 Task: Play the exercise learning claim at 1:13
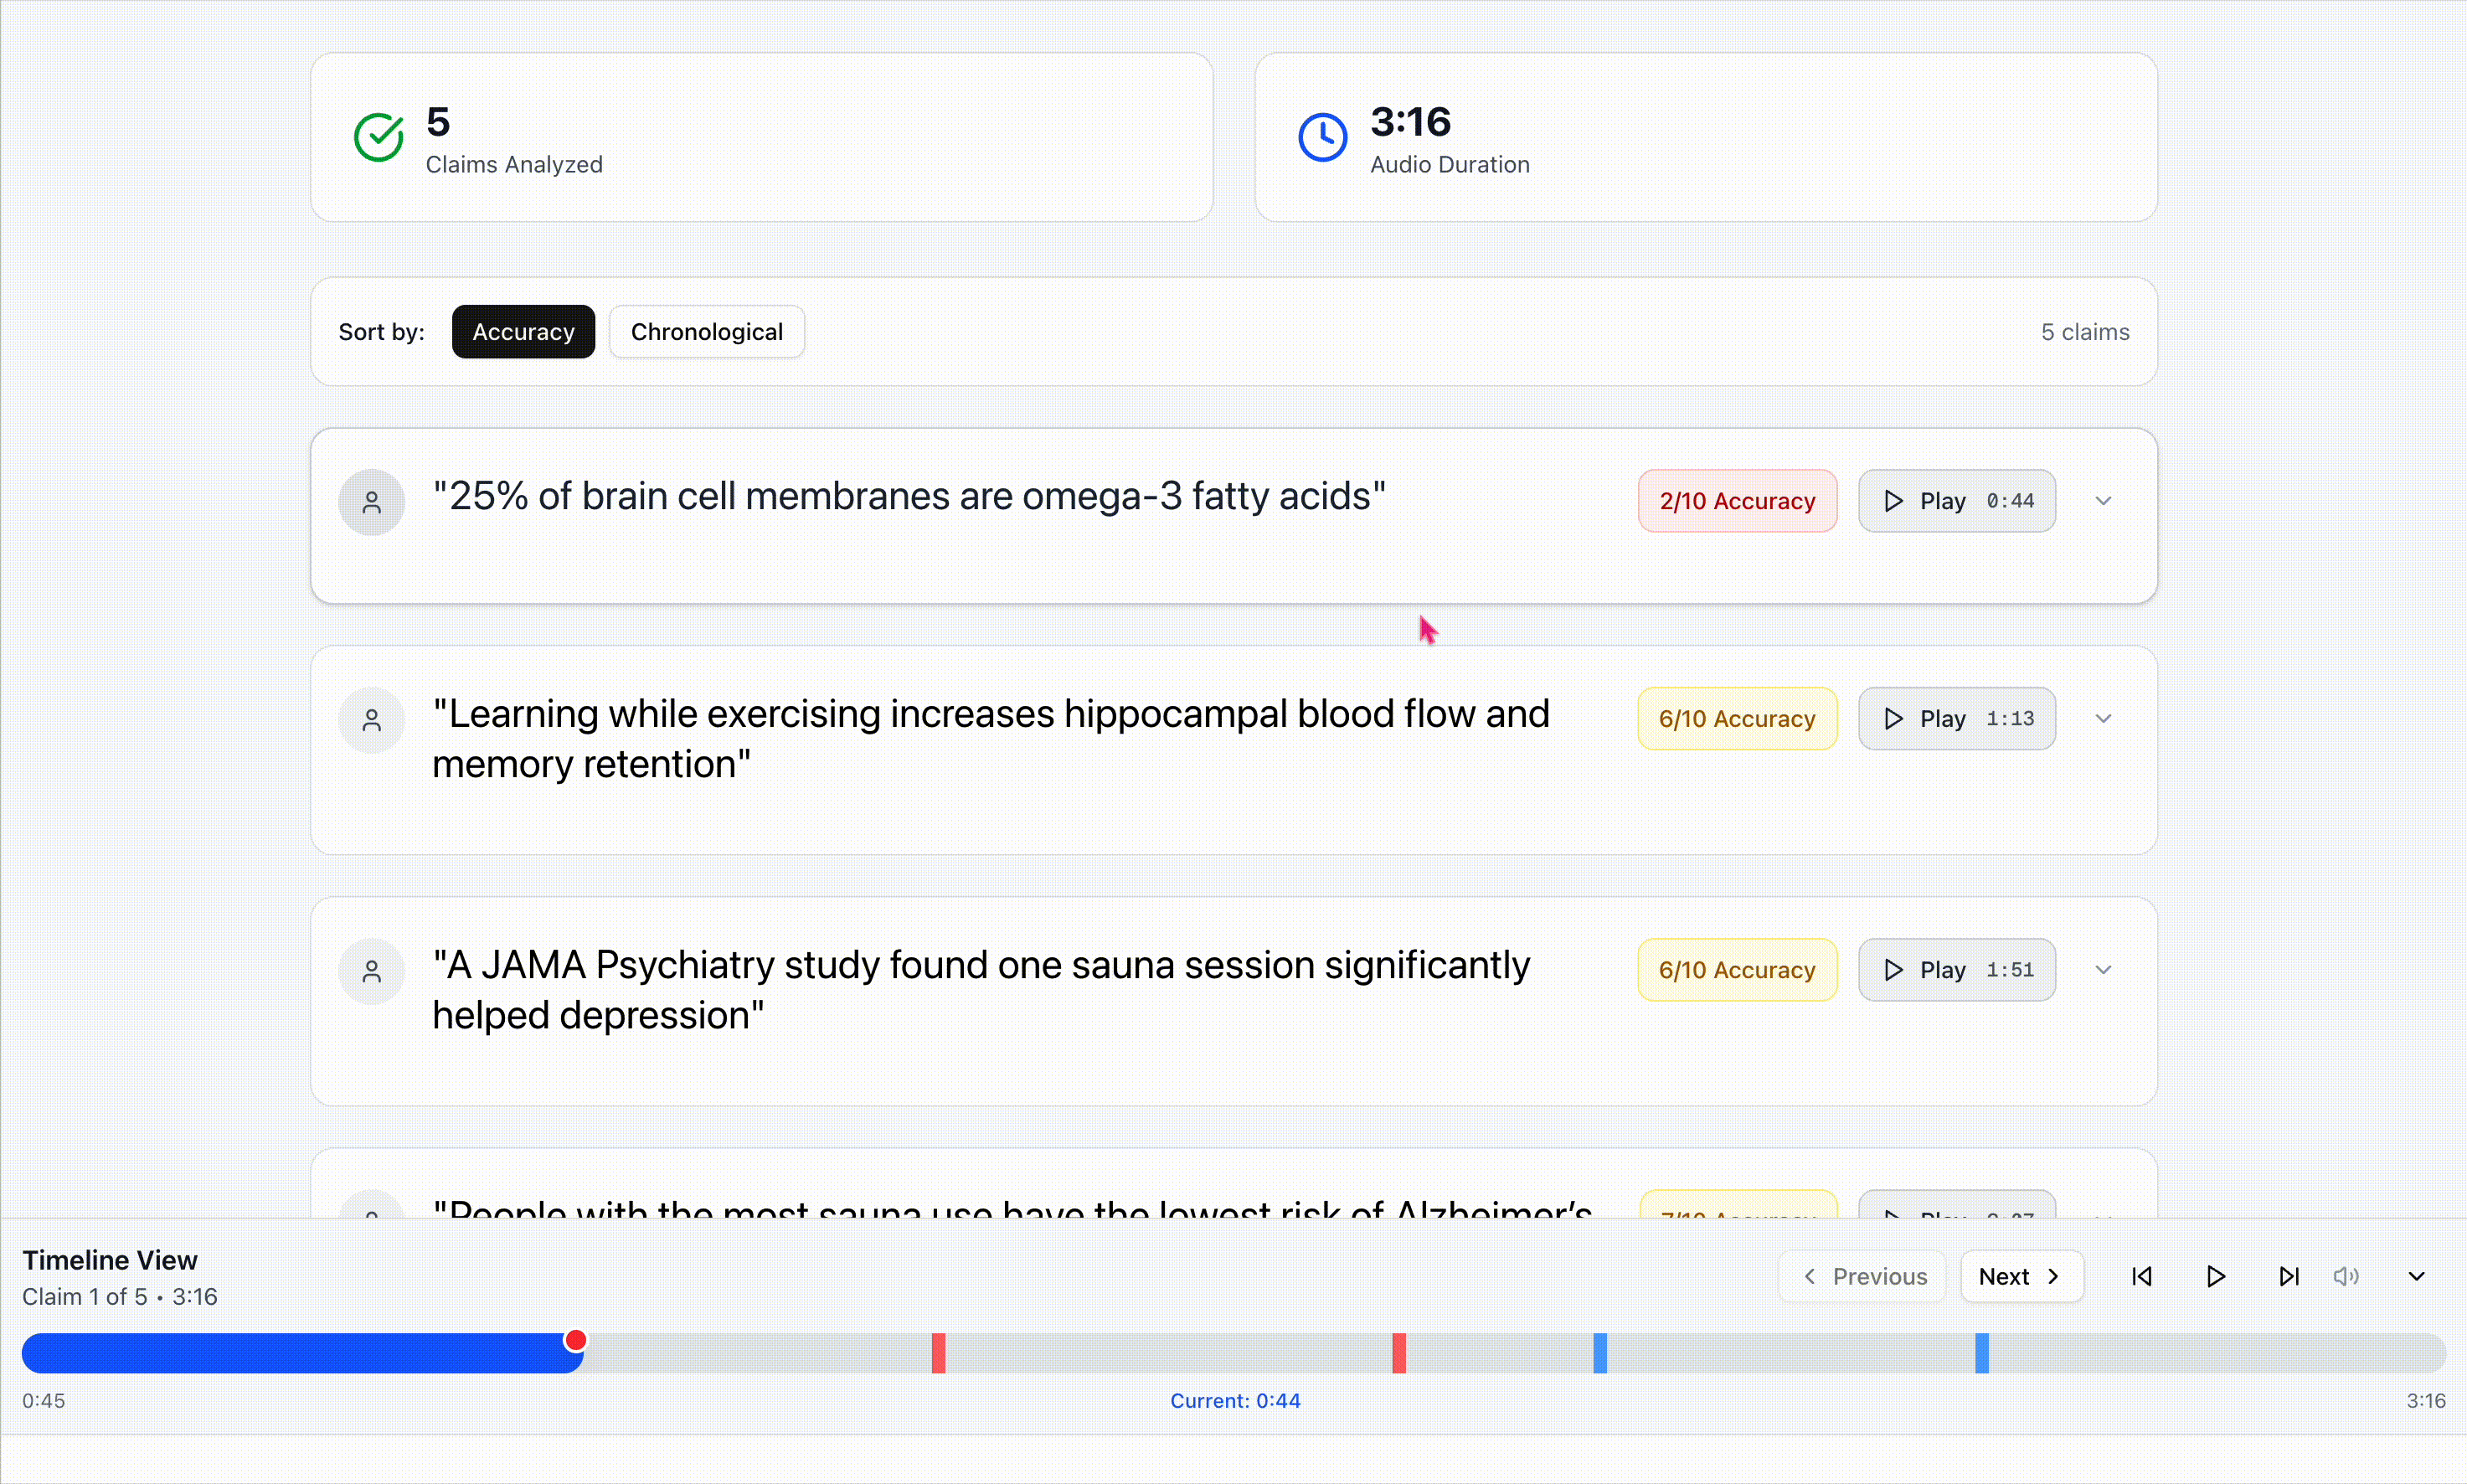(x=1956, y=719)
